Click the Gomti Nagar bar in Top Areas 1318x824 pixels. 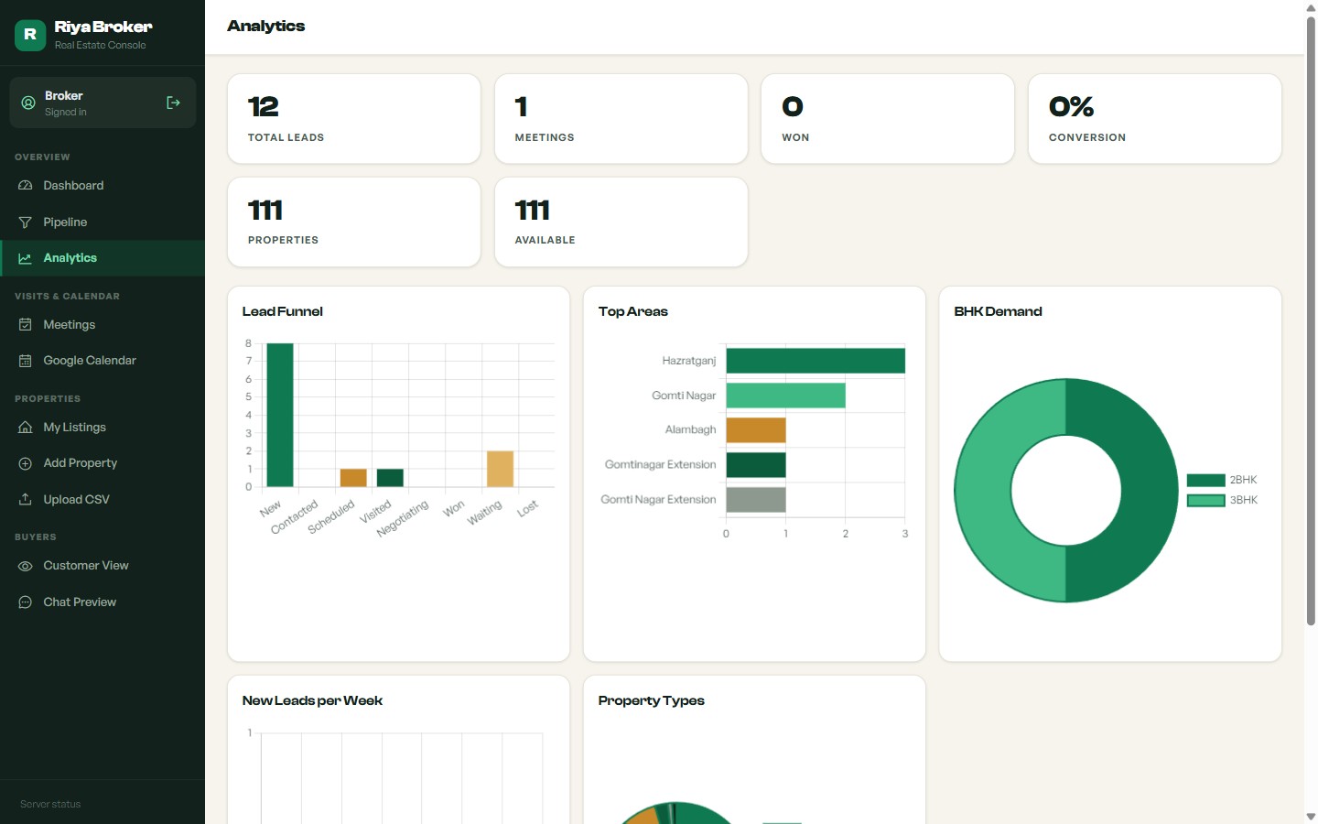tap(786, 396)
